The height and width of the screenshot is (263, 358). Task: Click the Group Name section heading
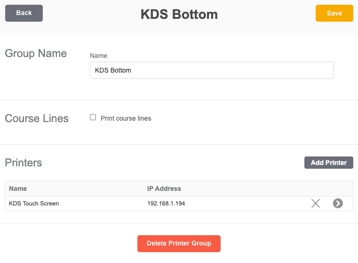point(36,53)
